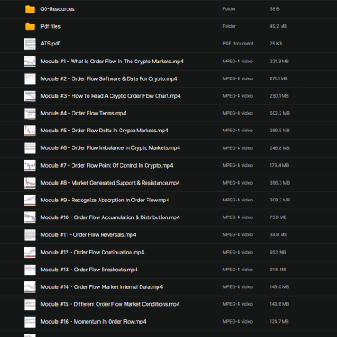This screenshot has width=337, height=337.
Task: Click the Module #15 video thumbnail
Action: click(x=29, y=304)
